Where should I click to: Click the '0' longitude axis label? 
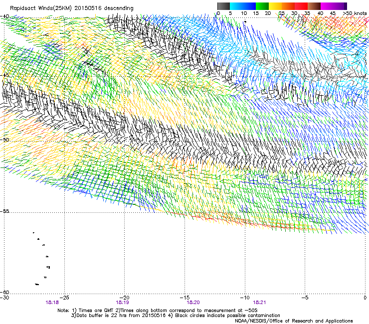tap(365, 298)
